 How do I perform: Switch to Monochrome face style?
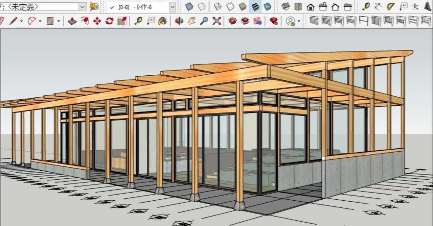coord(267,6)
